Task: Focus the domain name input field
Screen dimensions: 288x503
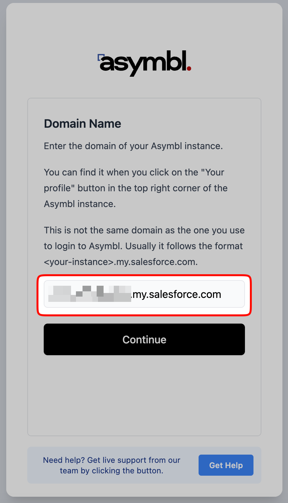Action: 144,294
